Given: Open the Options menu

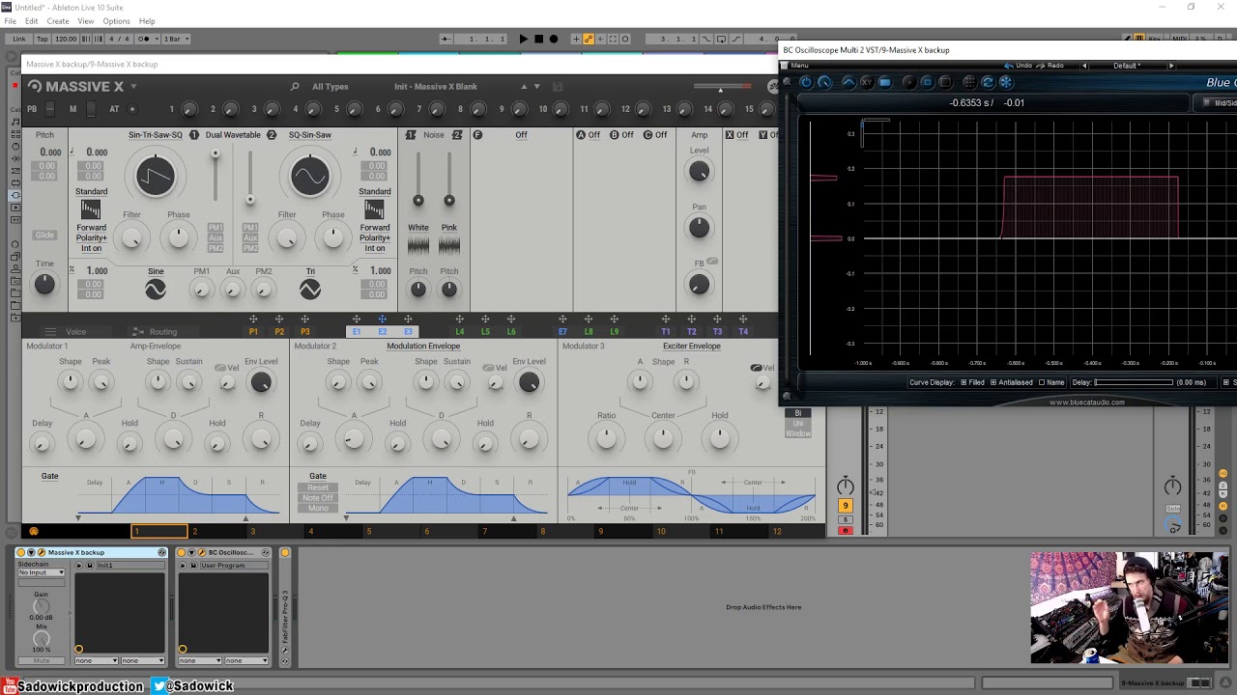Looking at the screenshot, I should pyautogui.click(x=116, y=21).
